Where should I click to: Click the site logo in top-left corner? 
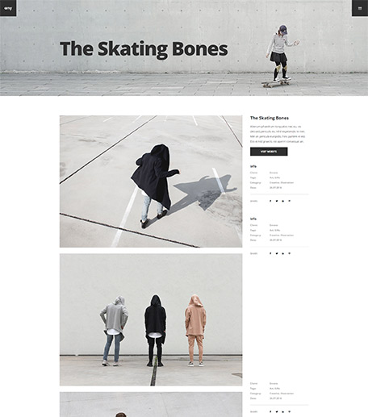pos(8,8)
